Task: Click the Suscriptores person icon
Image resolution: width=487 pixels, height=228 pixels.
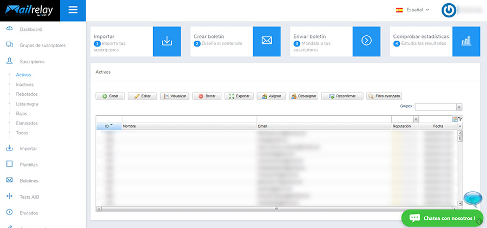Action: [10, 61]
